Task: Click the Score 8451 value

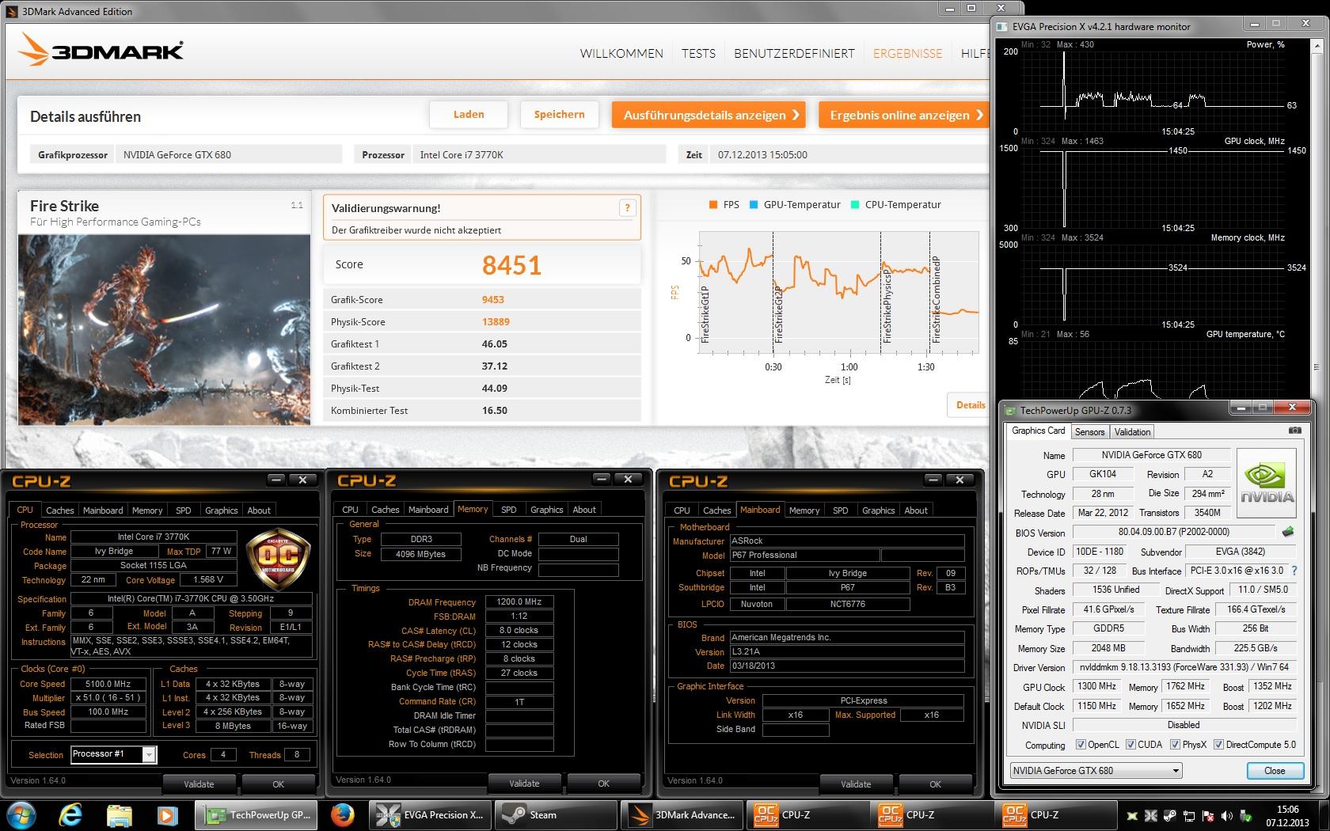Action: click(511, 265)
